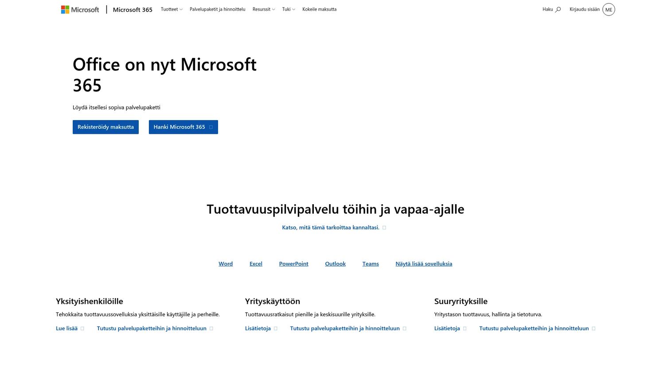Click Kirjaudu sisään sign-in link

click(x=585, y=9)
